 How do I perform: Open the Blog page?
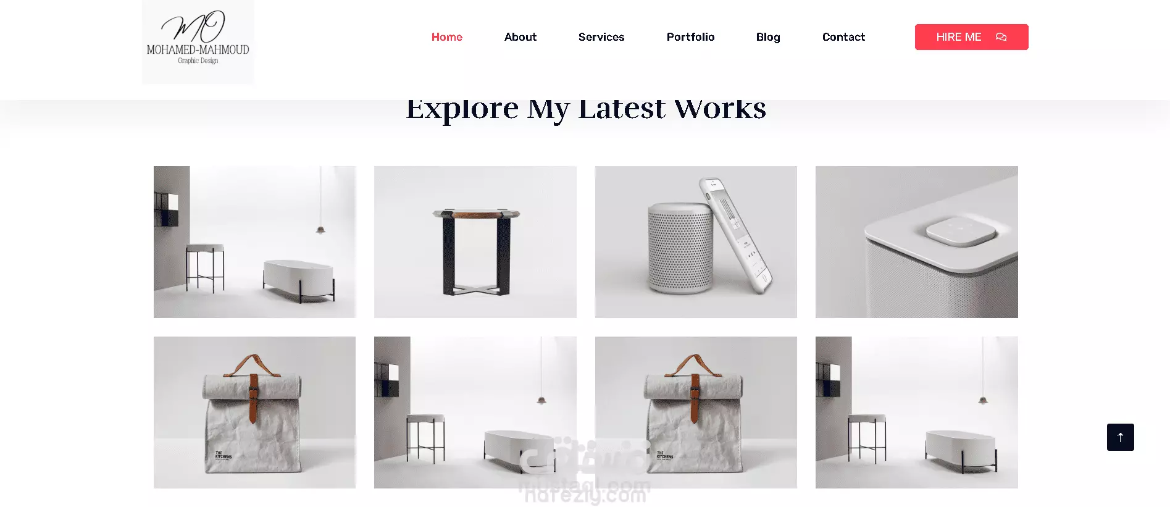pyautogui.click(x=768, y=37)
